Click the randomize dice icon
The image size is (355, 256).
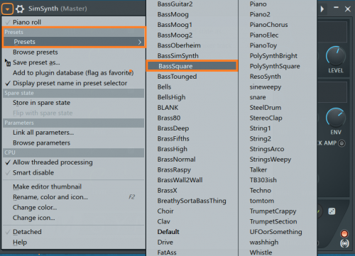point(332,211)
